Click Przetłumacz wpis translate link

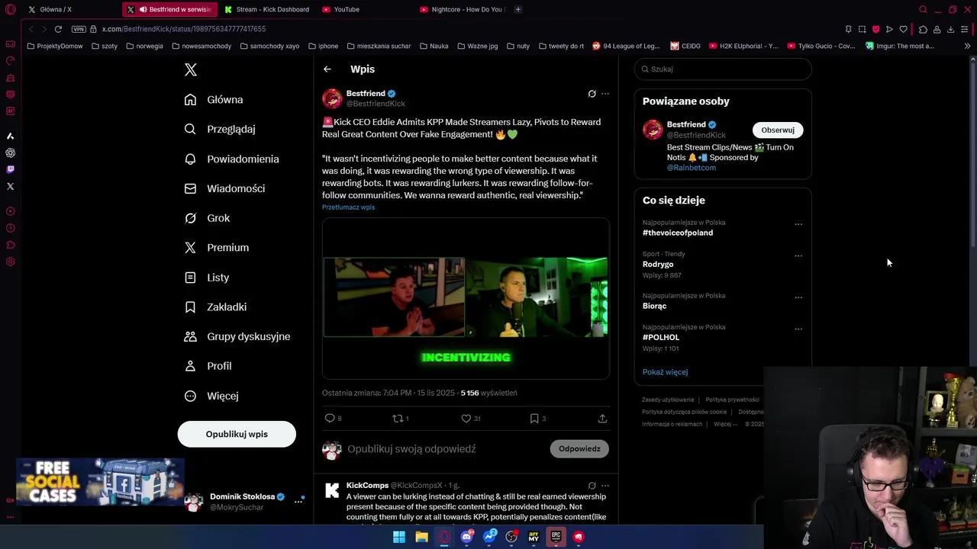pyautogui.click(x=348, y=207)
